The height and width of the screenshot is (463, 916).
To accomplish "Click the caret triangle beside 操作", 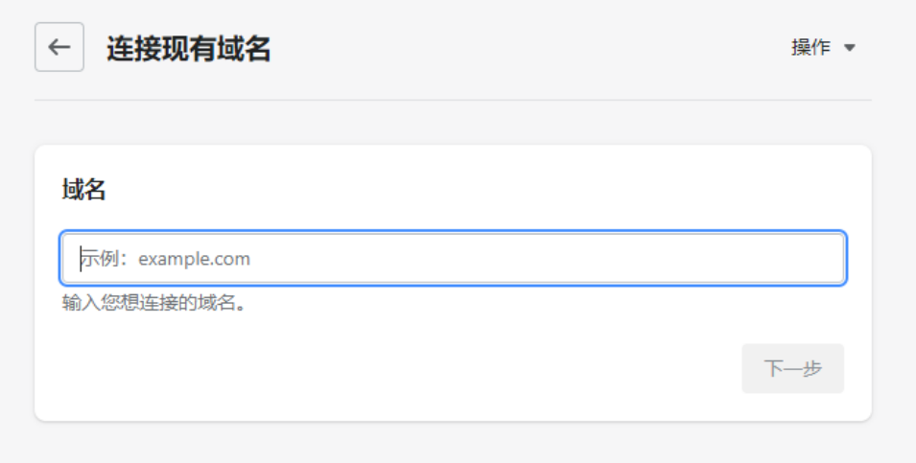I will pos(849,48).
